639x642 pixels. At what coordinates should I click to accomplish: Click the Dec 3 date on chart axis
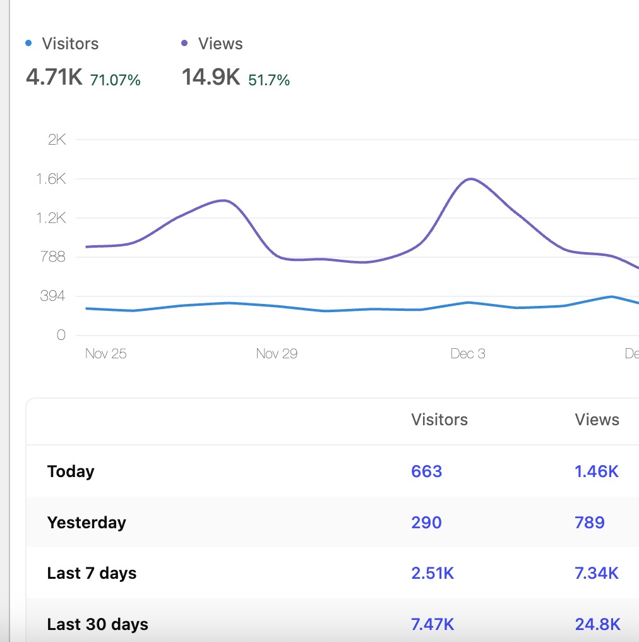coord(468,354)
